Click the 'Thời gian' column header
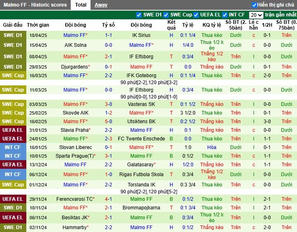This screenshot has height=232, width=297. [38, 25]
